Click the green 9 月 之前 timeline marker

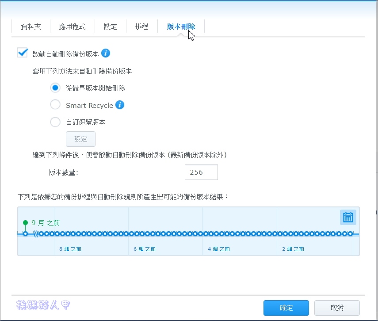25,222
